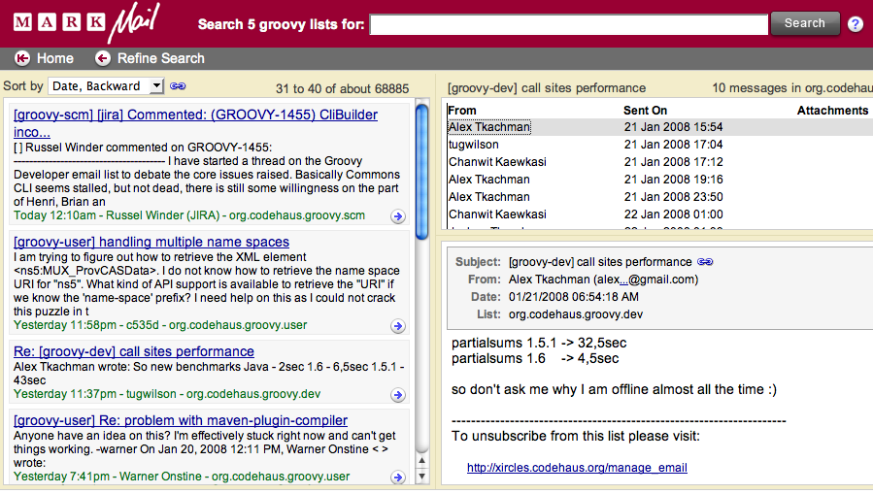
Task: Click 'Yesterday 7:41pm - Warner Onstine' metadata line
Action: tap(182, 477)
